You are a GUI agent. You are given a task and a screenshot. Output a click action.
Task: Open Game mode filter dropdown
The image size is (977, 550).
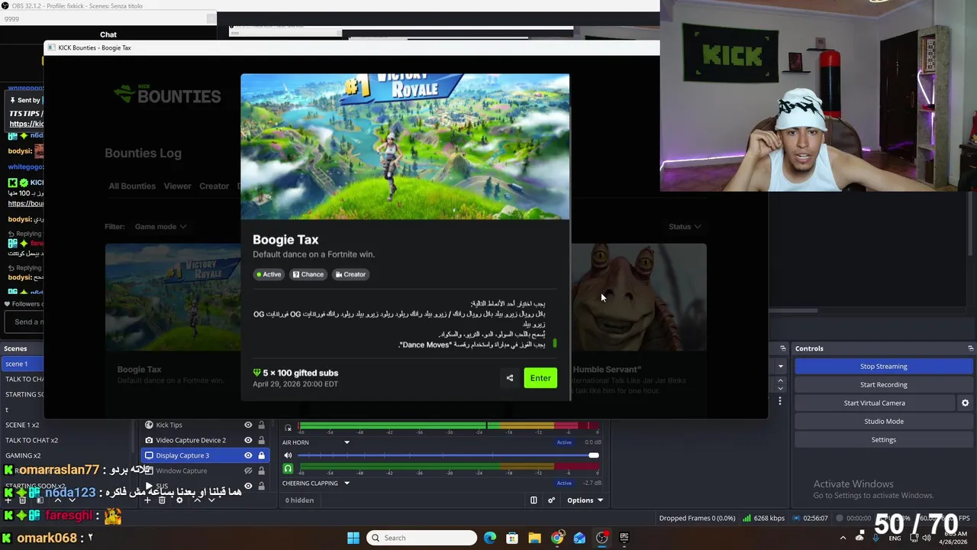(x=160, y=226)
